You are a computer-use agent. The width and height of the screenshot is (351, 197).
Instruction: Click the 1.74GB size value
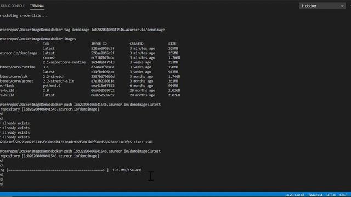174,77
